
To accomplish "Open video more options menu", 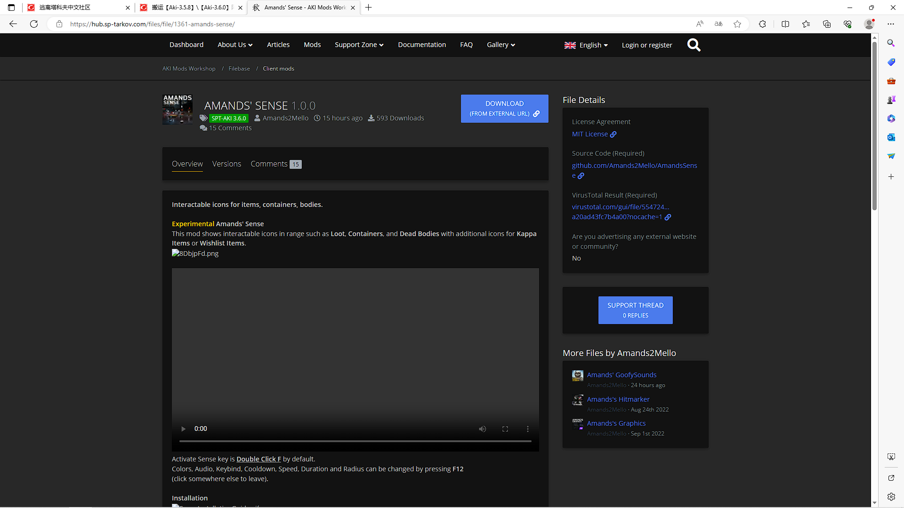I will [x=528, y=429].
